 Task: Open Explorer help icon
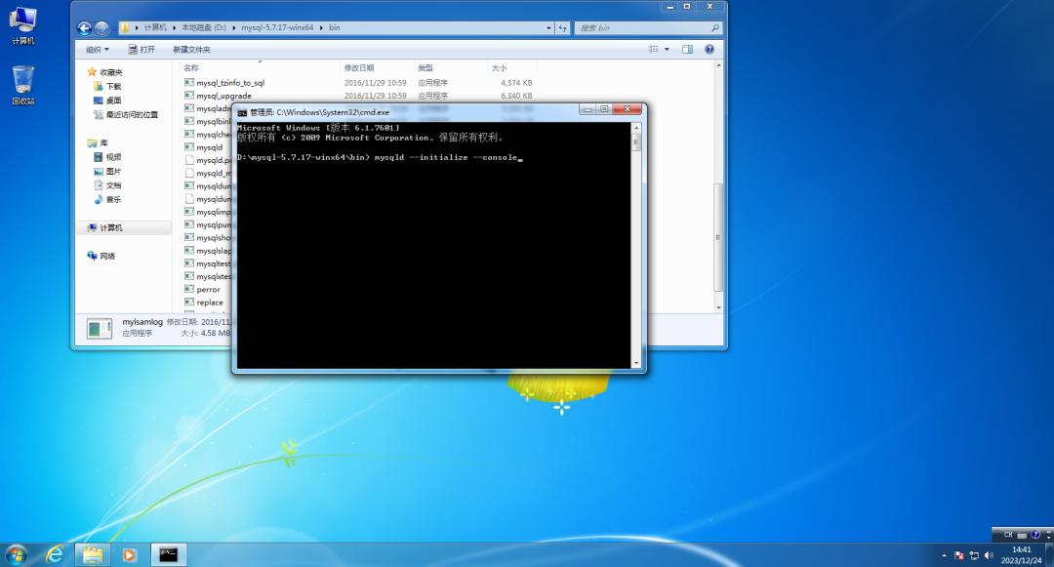pos(709,49)
